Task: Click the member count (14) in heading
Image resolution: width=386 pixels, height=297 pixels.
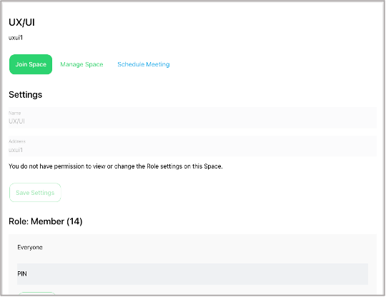Action: 74,221
